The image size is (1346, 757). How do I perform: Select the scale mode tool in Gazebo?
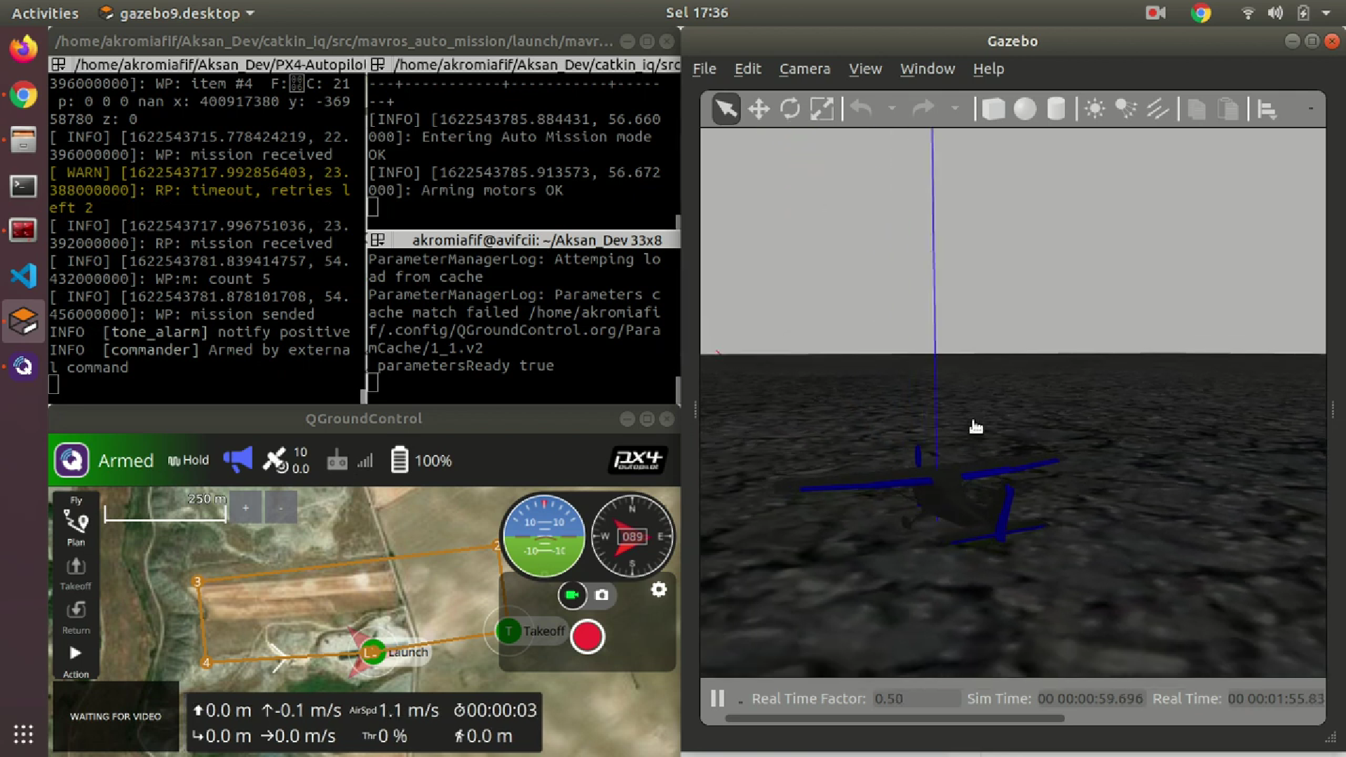point(822,109)
